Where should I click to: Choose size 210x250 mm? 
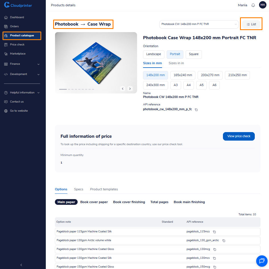tap(237, 75)
